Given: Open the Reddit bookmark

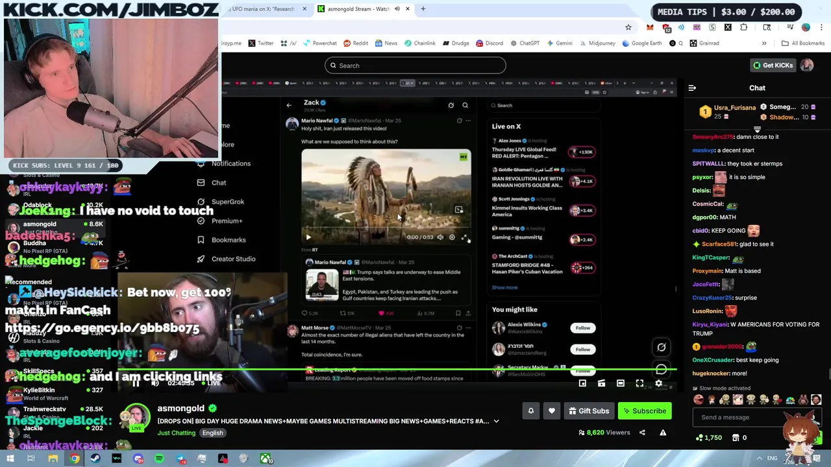Looking at the screenshot, I should [356, 43].
